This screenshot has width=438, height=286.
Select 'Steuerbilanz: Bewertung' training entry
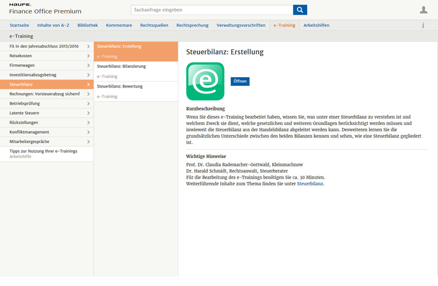pos(136,91)
